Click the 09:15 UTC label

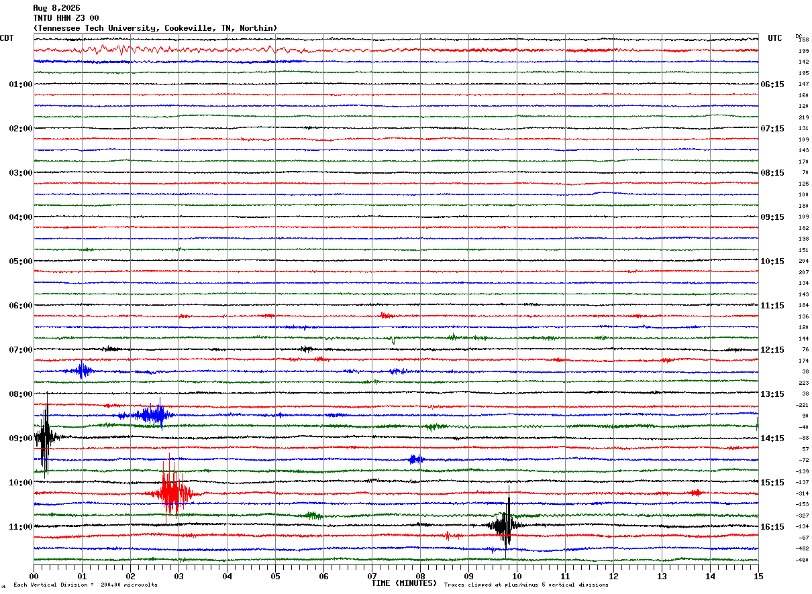click(772, 217)
